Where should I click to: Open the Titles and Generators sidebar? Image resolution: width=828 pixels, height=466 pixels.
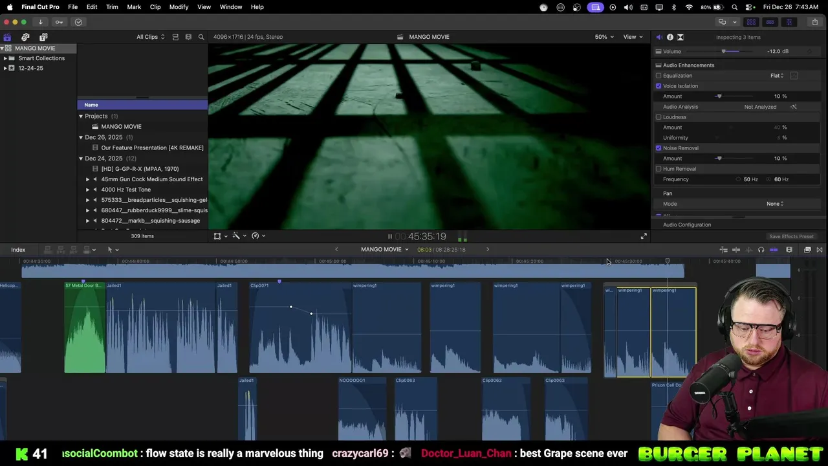[43, 37]
